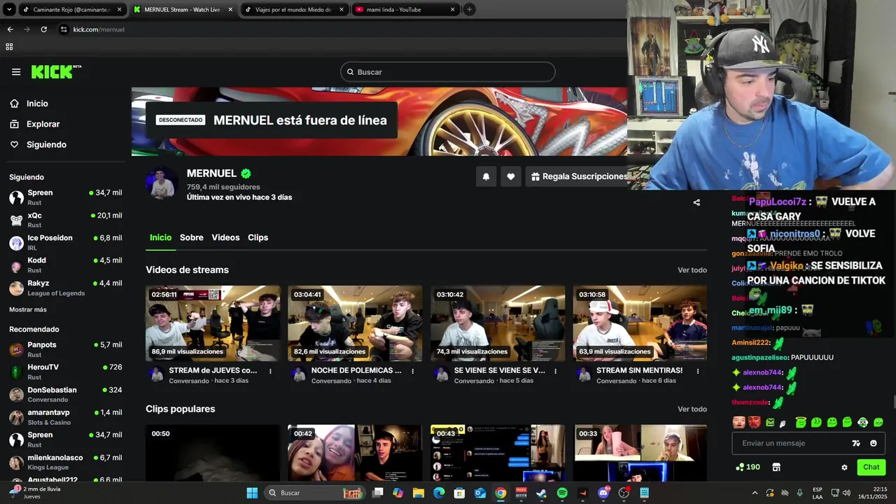
Task: Click the Buscar search field on Kick
Action: click(448, 72)
